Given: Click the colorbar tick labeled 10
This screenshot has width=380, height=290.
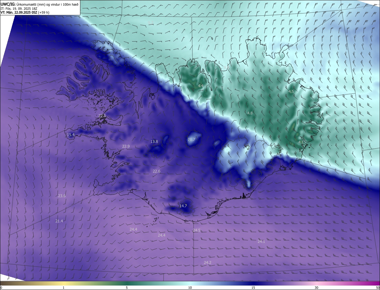Looking at the screenshot, I should tap(190, 288).
